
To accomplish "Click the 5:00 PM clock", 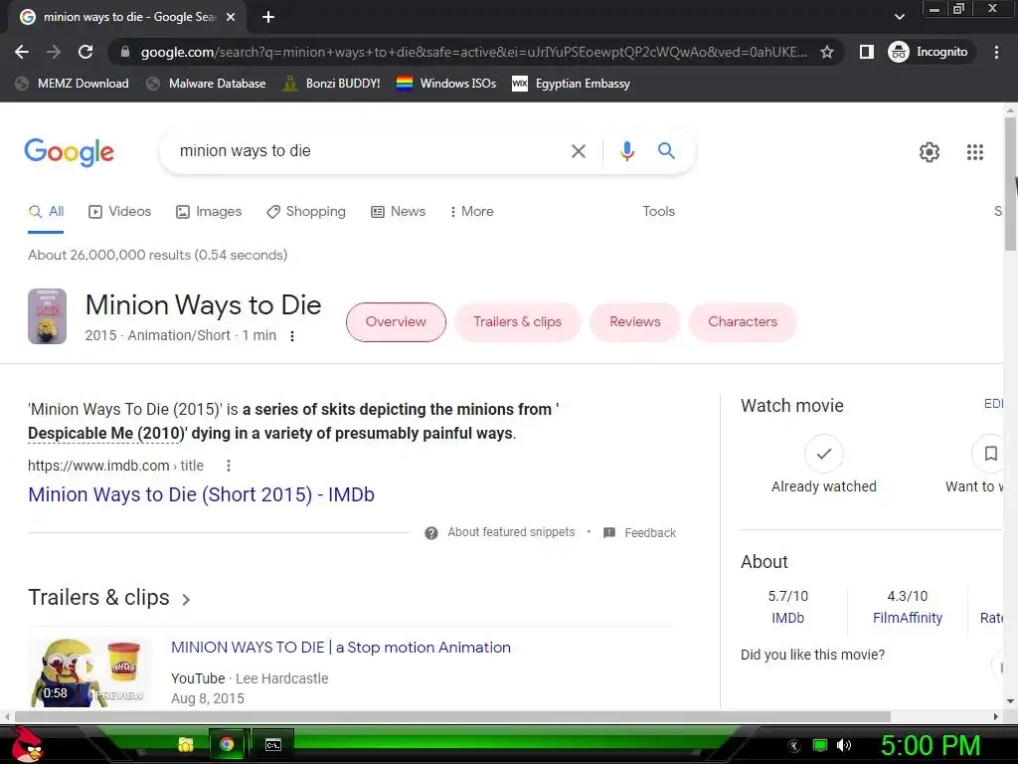I will click(931, 745).
